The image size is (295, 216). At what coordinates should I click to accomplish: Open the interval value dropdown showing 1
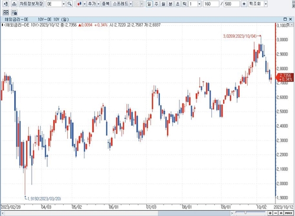[x=199, y=4]
